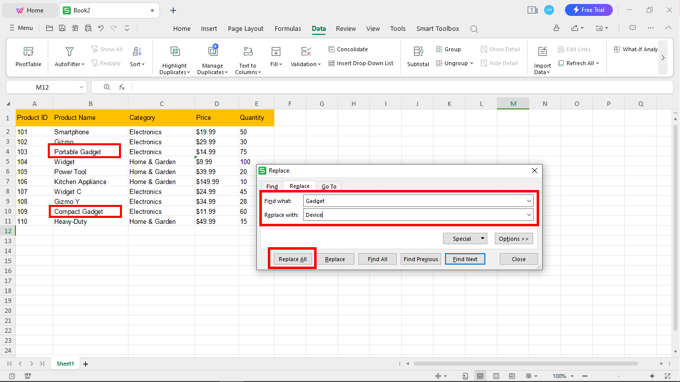Open the Menu in top left corner

point(21,28)
